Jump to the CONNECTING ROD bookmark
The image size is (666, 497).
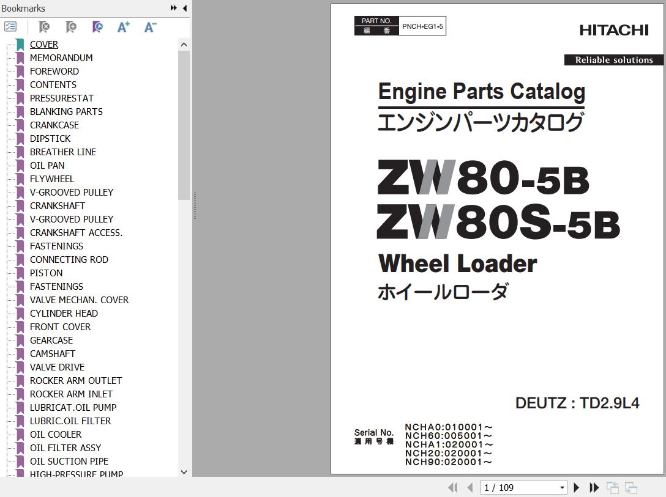[x=69, y=260]
